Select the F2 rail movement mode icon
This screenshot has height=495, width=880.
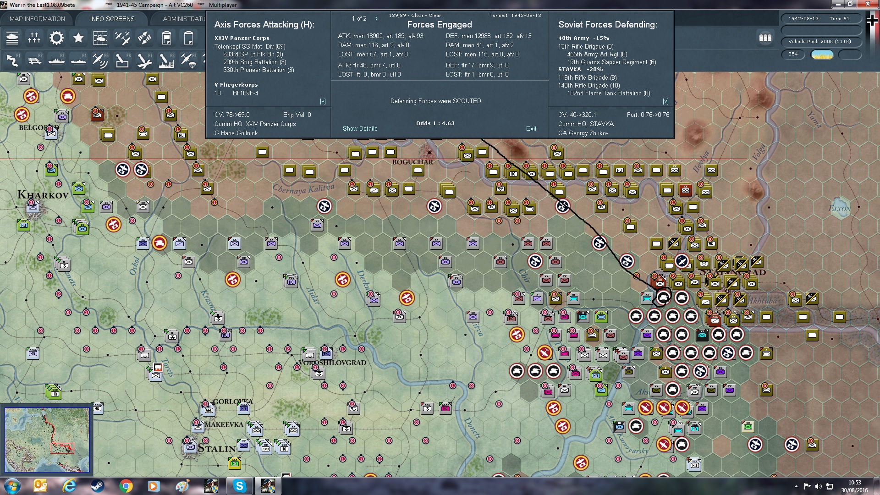(34, 60)
